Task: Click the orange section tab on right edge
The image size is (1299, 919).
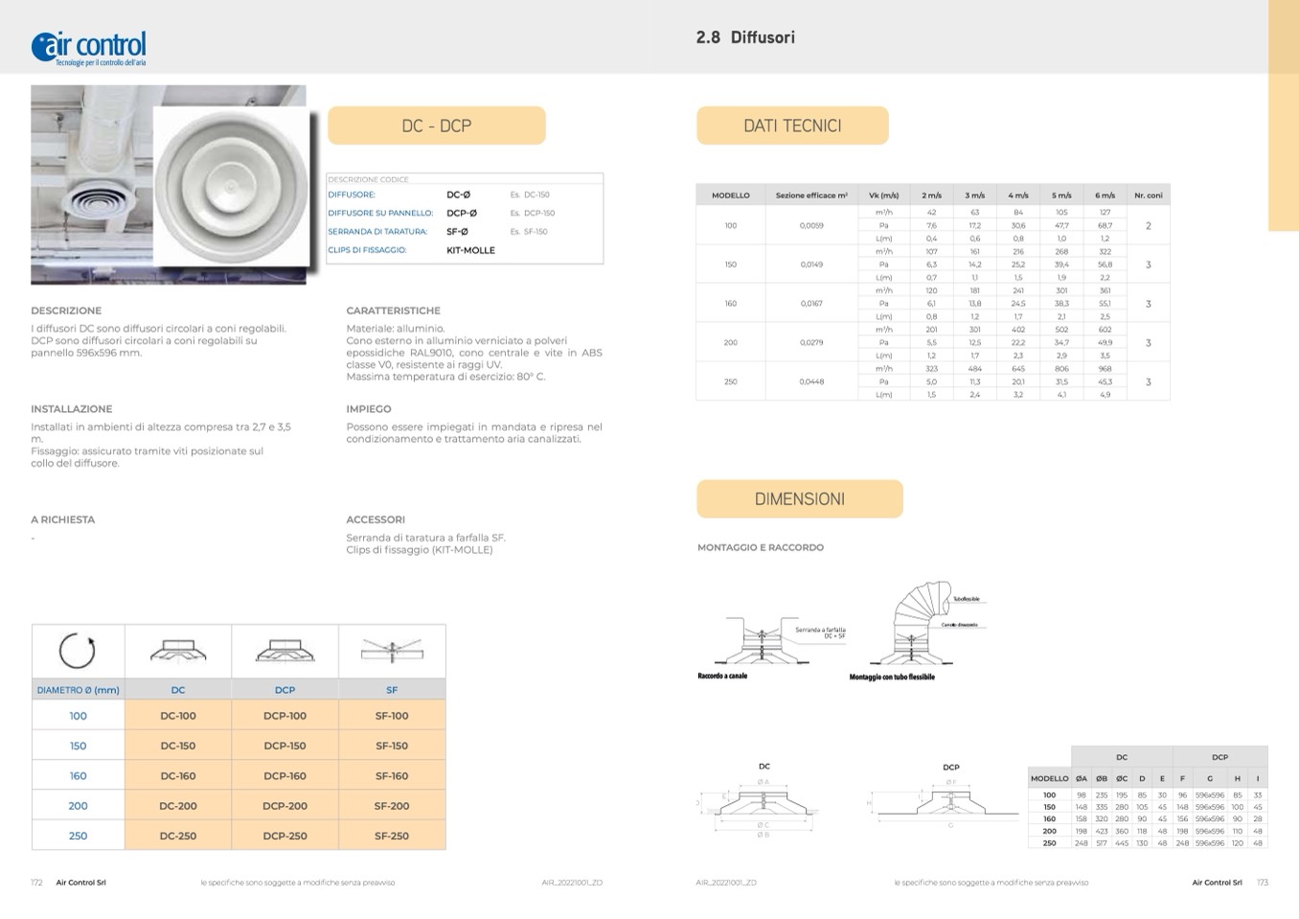Action: tap(1283, 115)
